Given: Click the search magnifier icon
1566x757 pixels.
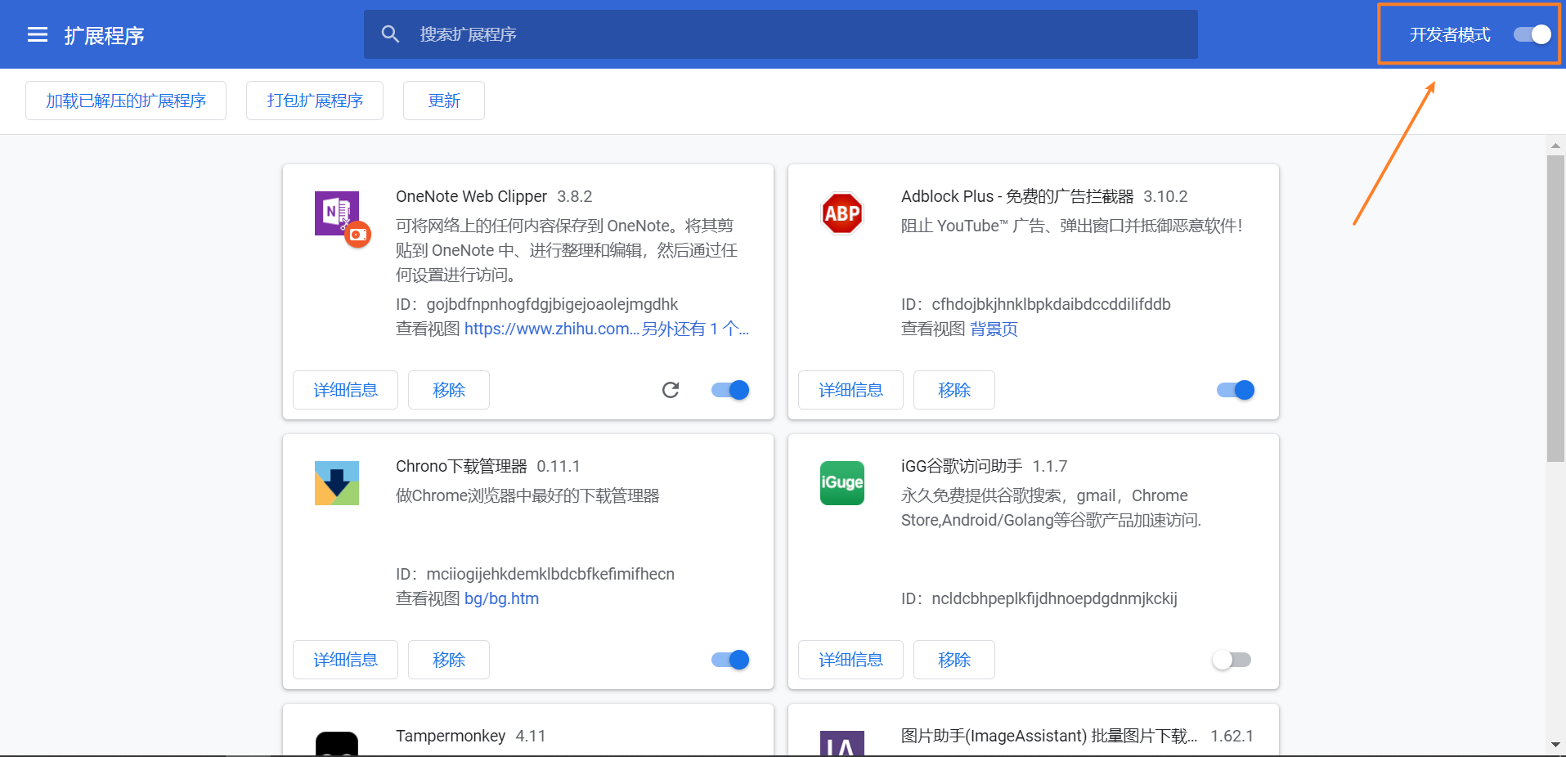Looking at the screenshot, I should click(x=390, y=34).
